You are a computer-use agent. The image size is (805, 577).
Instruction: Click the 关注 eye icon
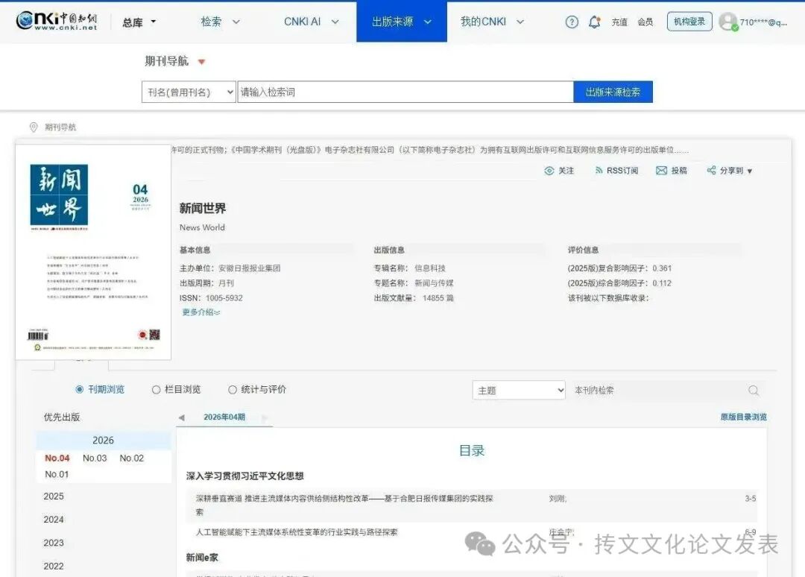(x=549, y=171)
